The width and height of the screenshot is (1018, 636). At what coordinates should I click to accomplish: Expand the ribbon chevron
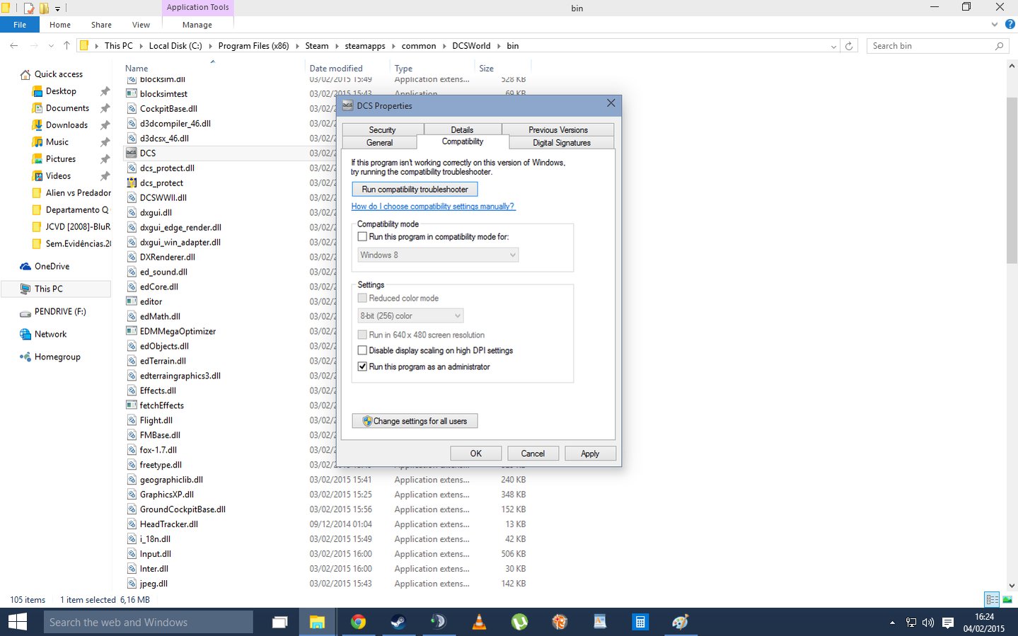(x=995, y=24)
